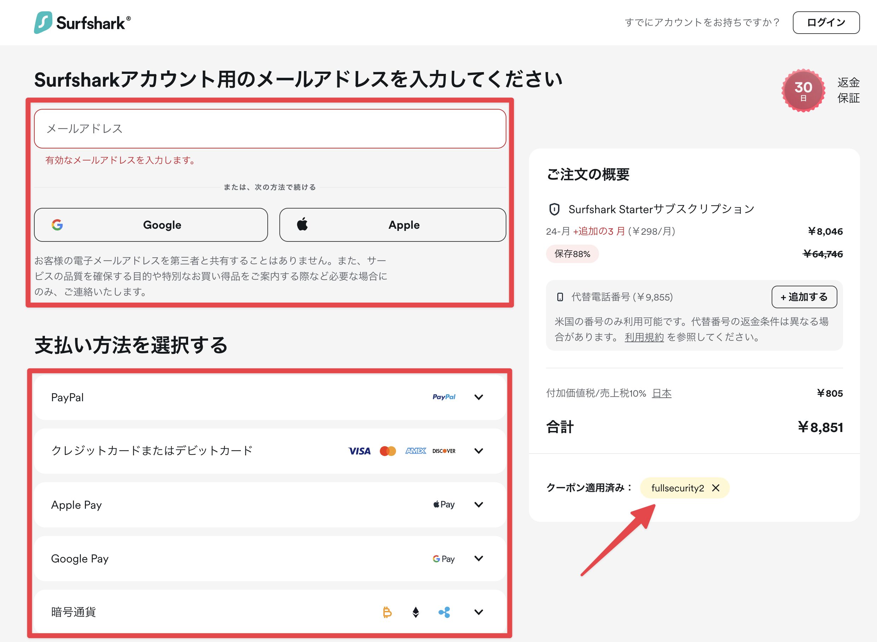877x642 pixels.
Task: Click the メールアドレス input field
Action: tap(270, 129)
